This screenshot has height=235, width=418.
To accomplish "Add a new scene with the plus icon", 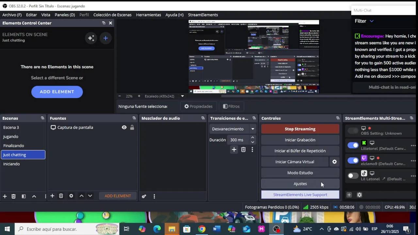I will coord(5,196).
